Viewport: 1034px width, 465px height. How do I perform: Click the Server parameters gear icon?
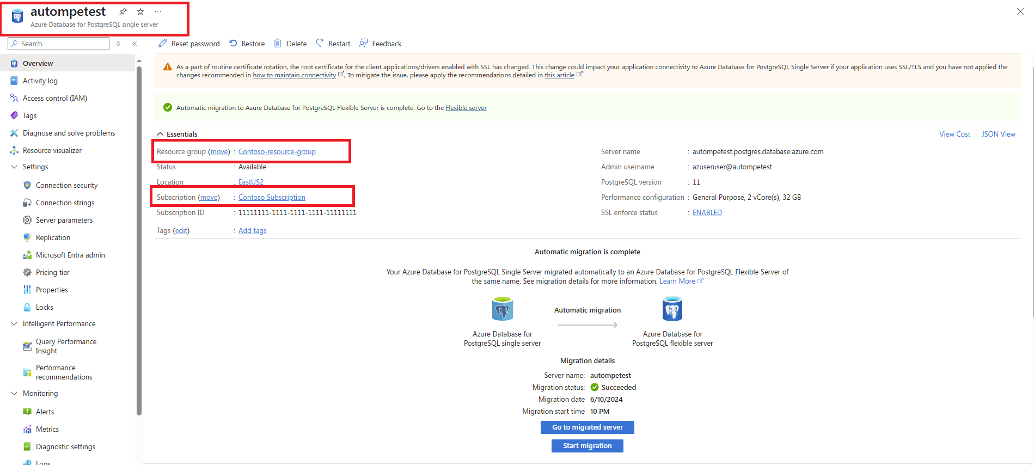pyautogui.click(x=27, y=220)
